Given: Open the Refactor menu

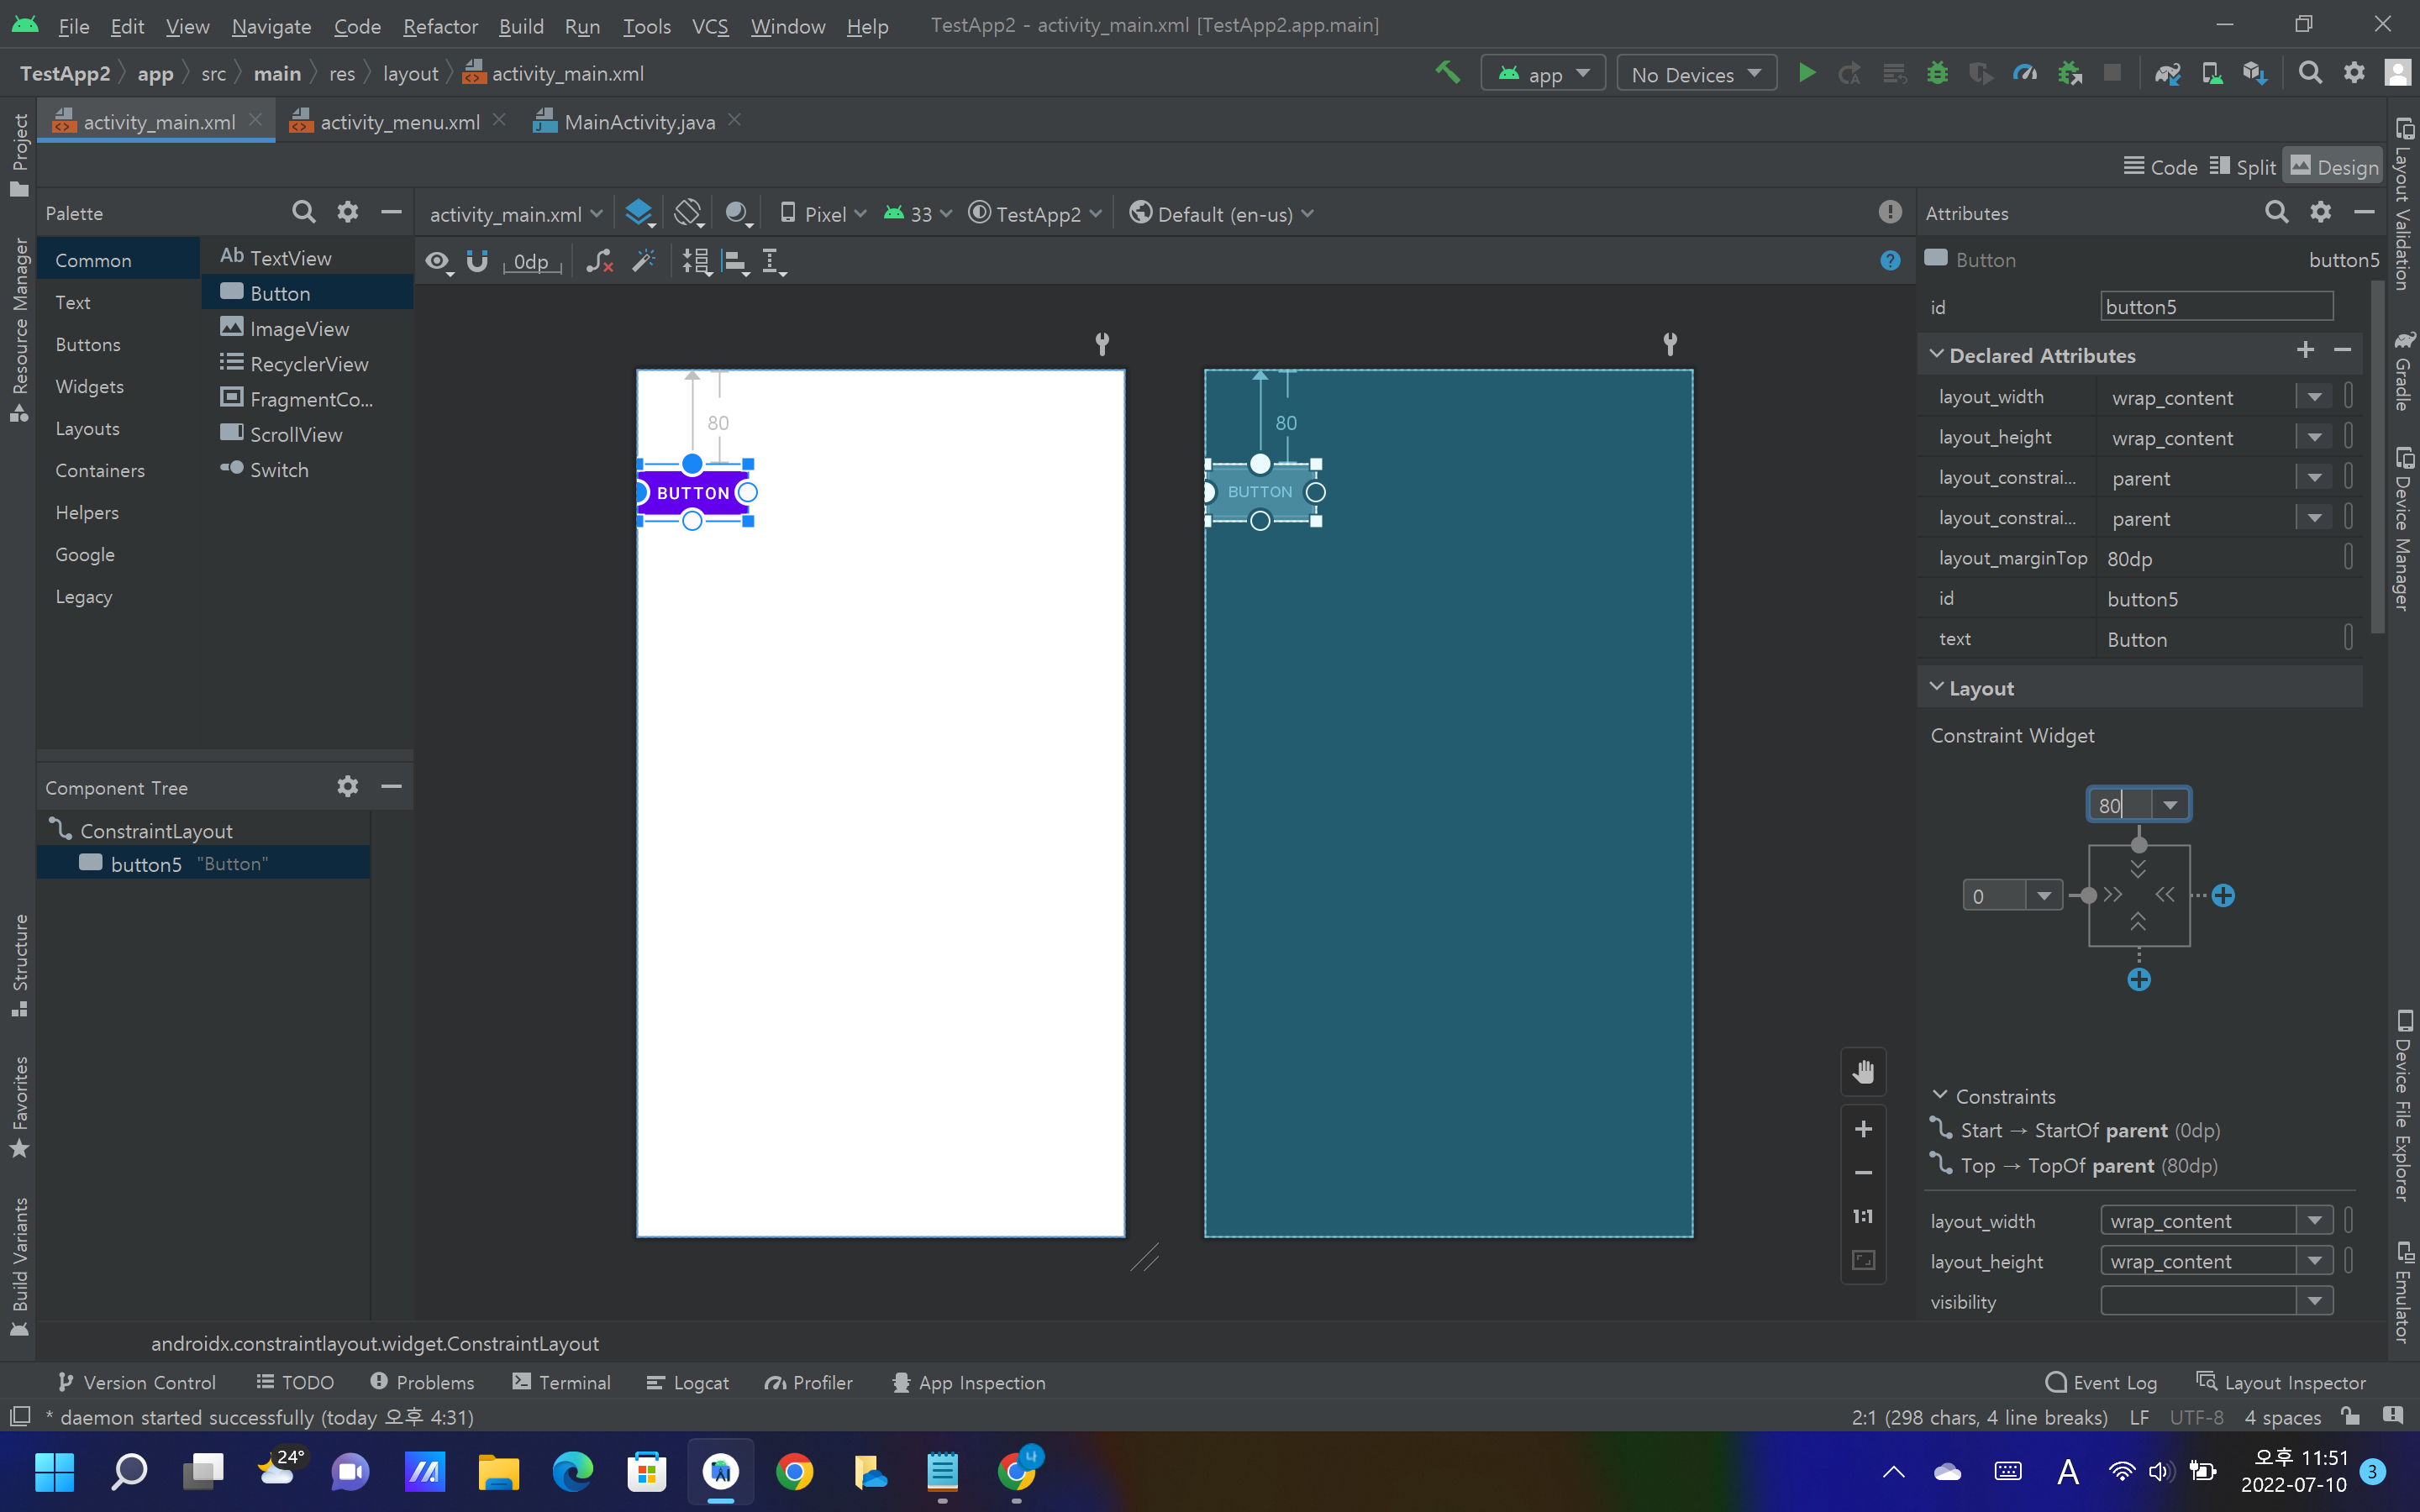Looking at the screenshot, I should (x=440, y=26).
